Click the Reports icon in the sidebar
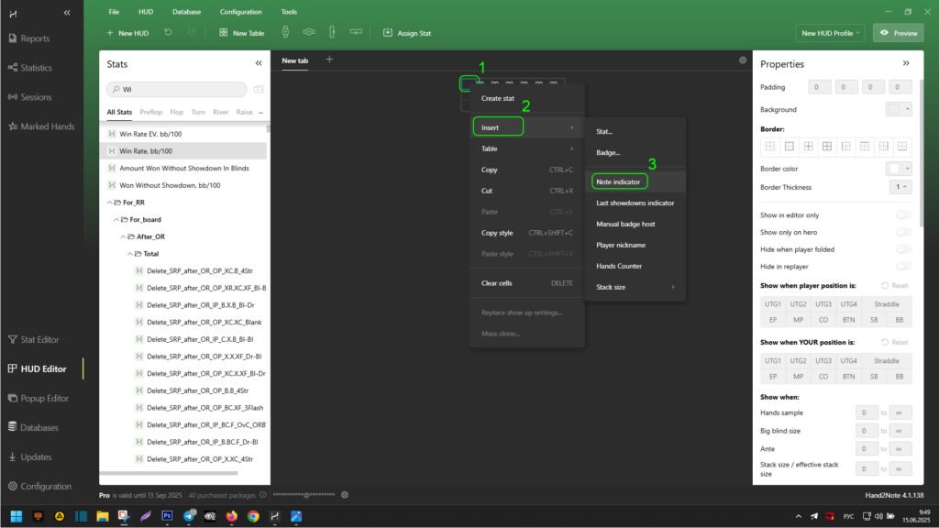The image size is (939, 528). point(12,38)
